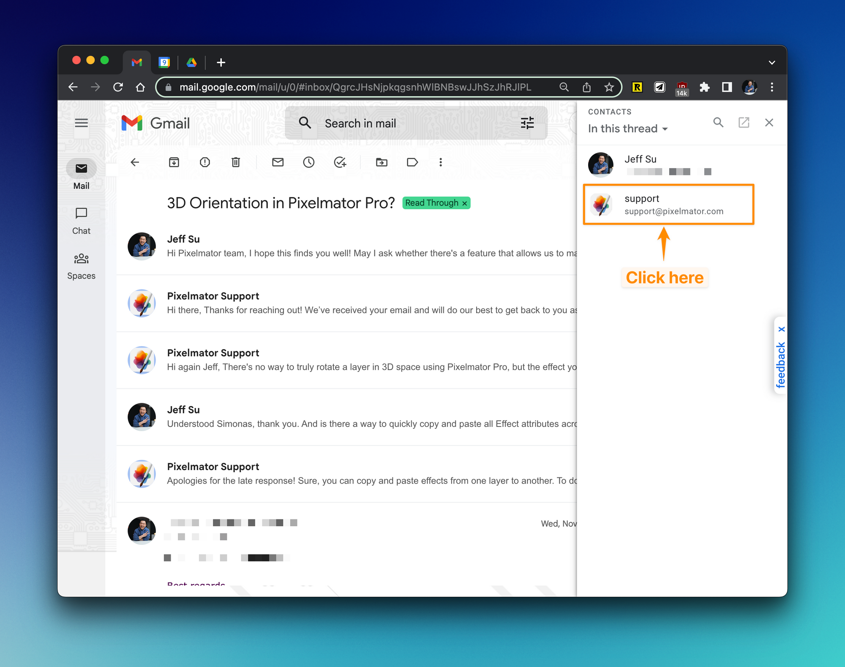This screenshot has width=845, height=667.
Task: Type in the Search in mail field
Action: point(416,123)
